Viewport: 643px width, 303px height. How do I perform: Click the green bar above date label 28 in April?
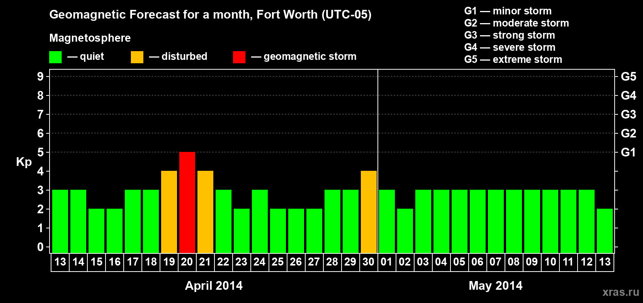click(332, 221)
